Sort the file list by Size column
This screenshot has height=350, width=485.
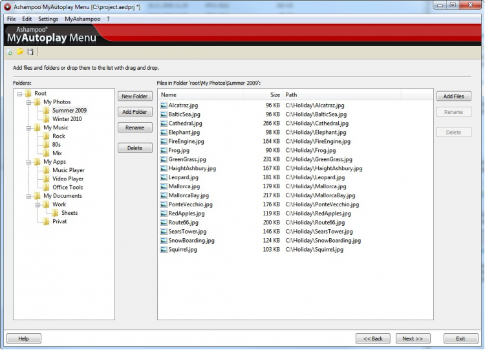(263, 94)
